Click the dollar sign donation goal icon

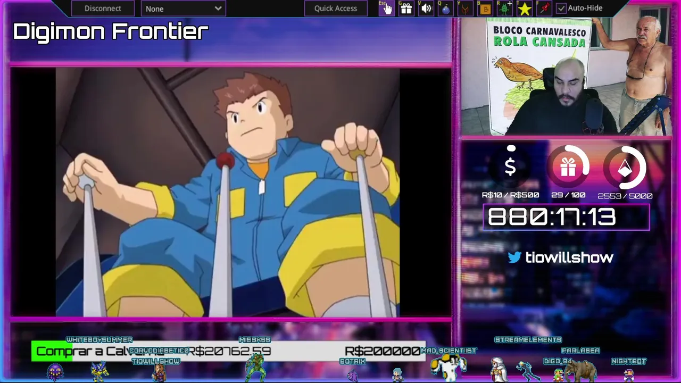click(510, 167)
